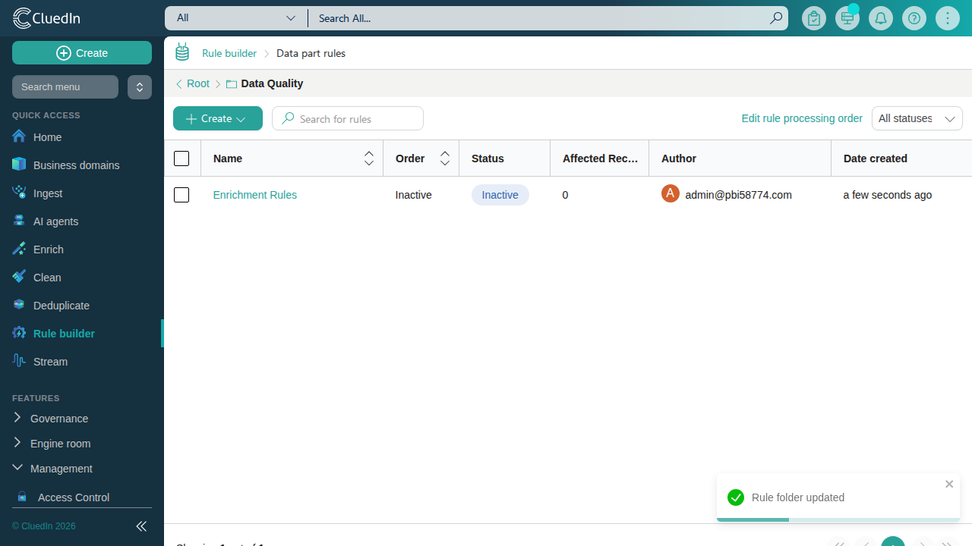Image resolution: width=972 pixels, height=546 pixels.
Task: Click the Search for rules input field
Action: [348, 118]
